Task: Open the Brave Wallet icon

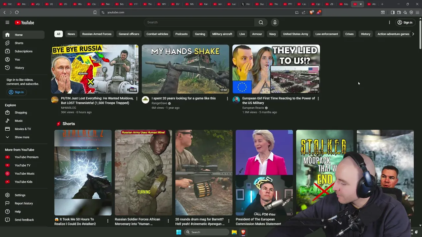Action: (x=399, y=12)
